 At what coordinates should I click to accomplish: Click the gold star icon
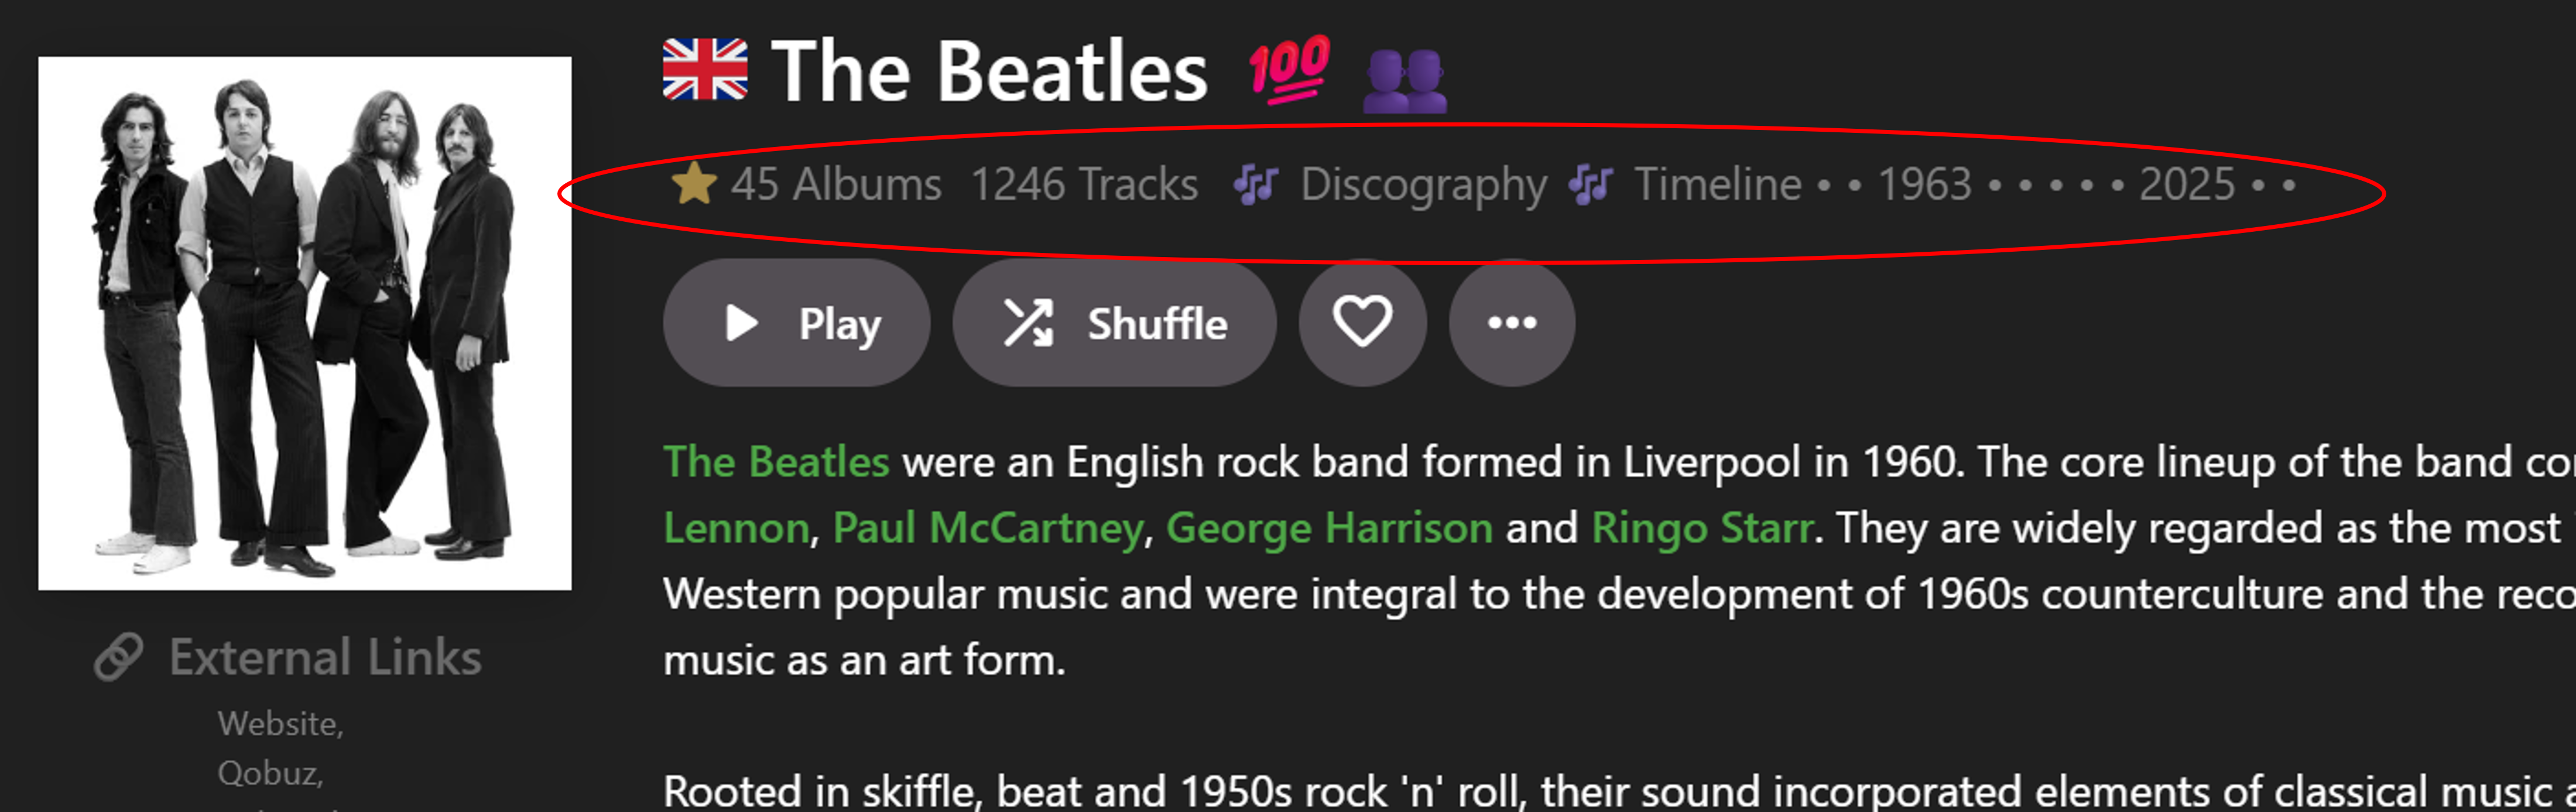pyautogui.click(x=694, y=184)
